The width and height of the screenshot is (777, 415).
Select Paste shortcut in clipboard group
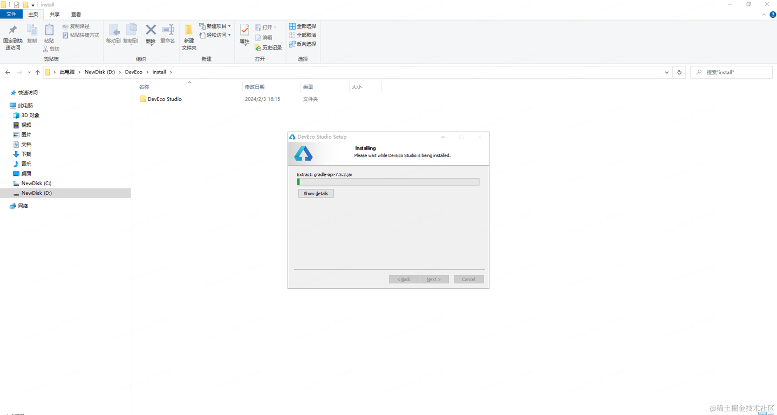point(81,35)
